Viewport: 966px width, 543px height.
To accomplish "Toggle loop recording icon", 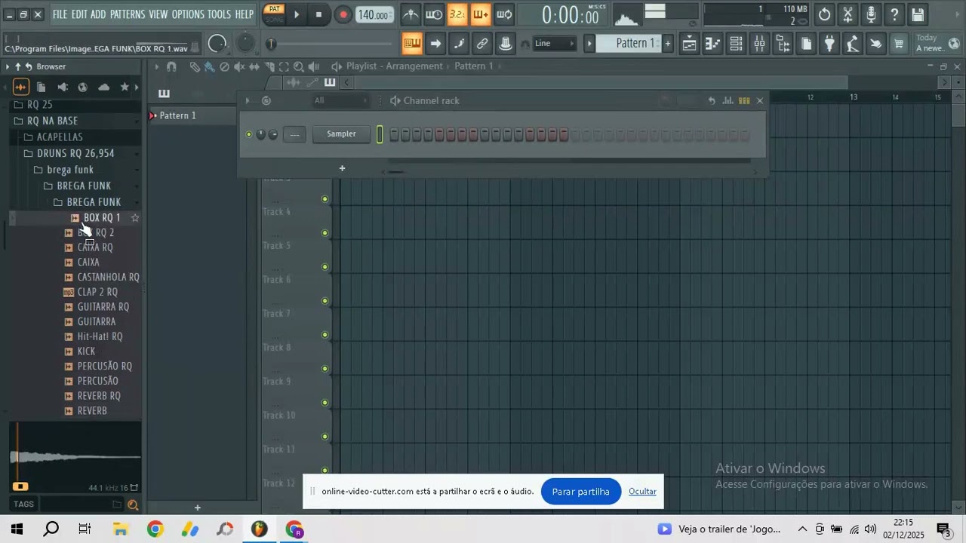I will [504, 14].
